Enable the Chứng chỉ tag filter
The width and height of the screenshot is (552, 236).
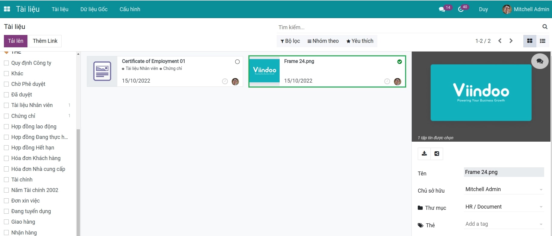(6, 116)
